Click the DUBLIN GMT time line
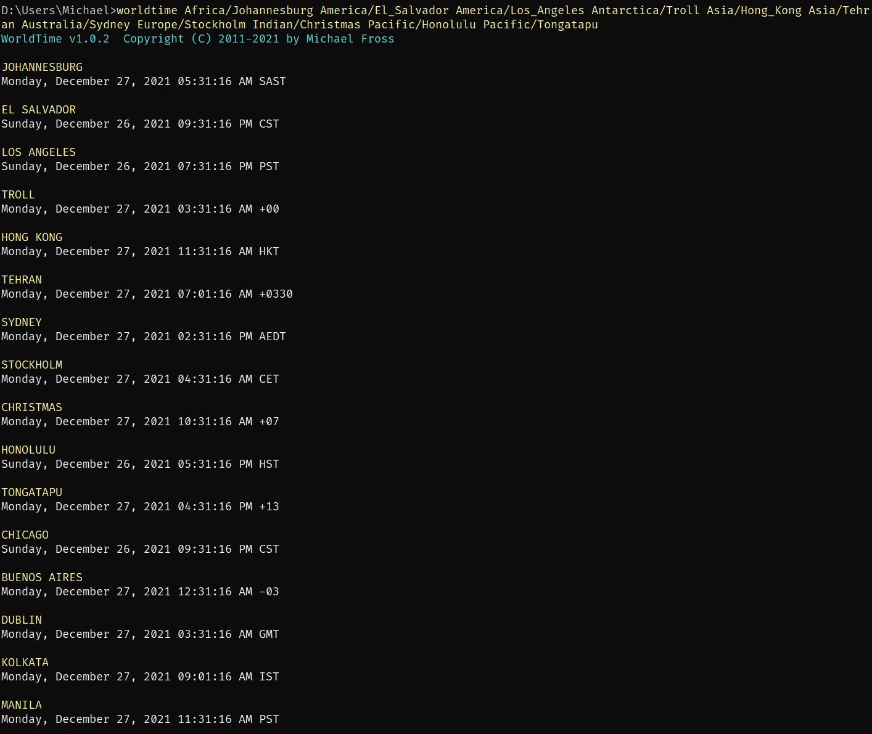The height and width of the screenshot is (734, 872). 140,634
